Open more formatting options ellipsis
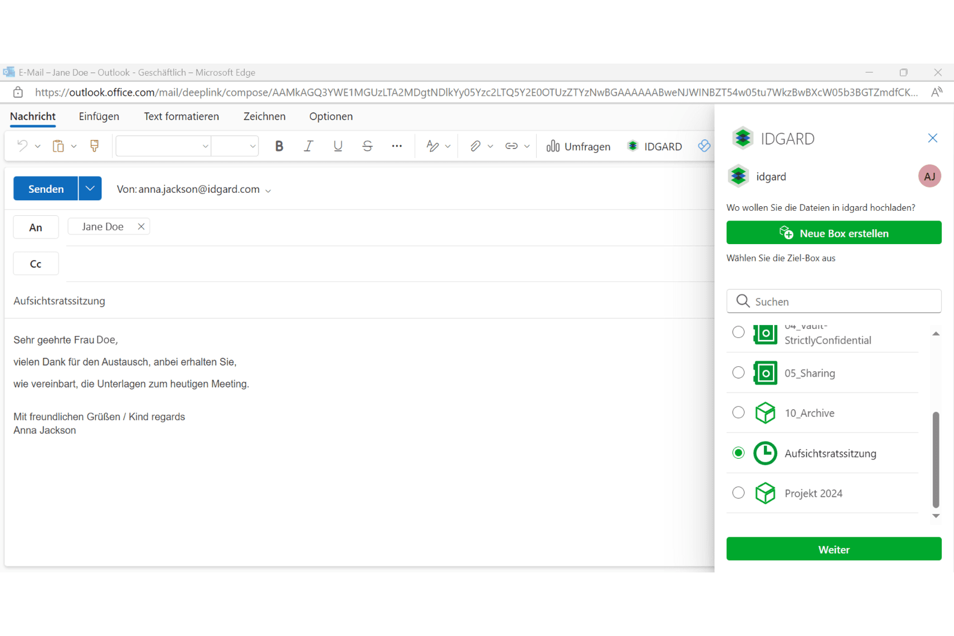 coord(397,146)
